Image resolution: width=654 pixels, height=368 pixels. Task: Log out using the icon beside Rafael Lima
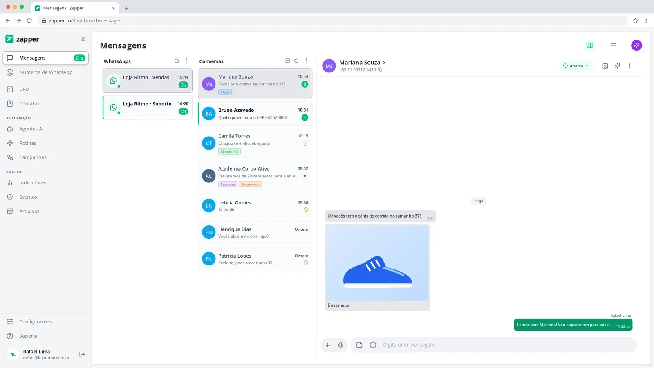pyautogui.click(x=82, y=355)
